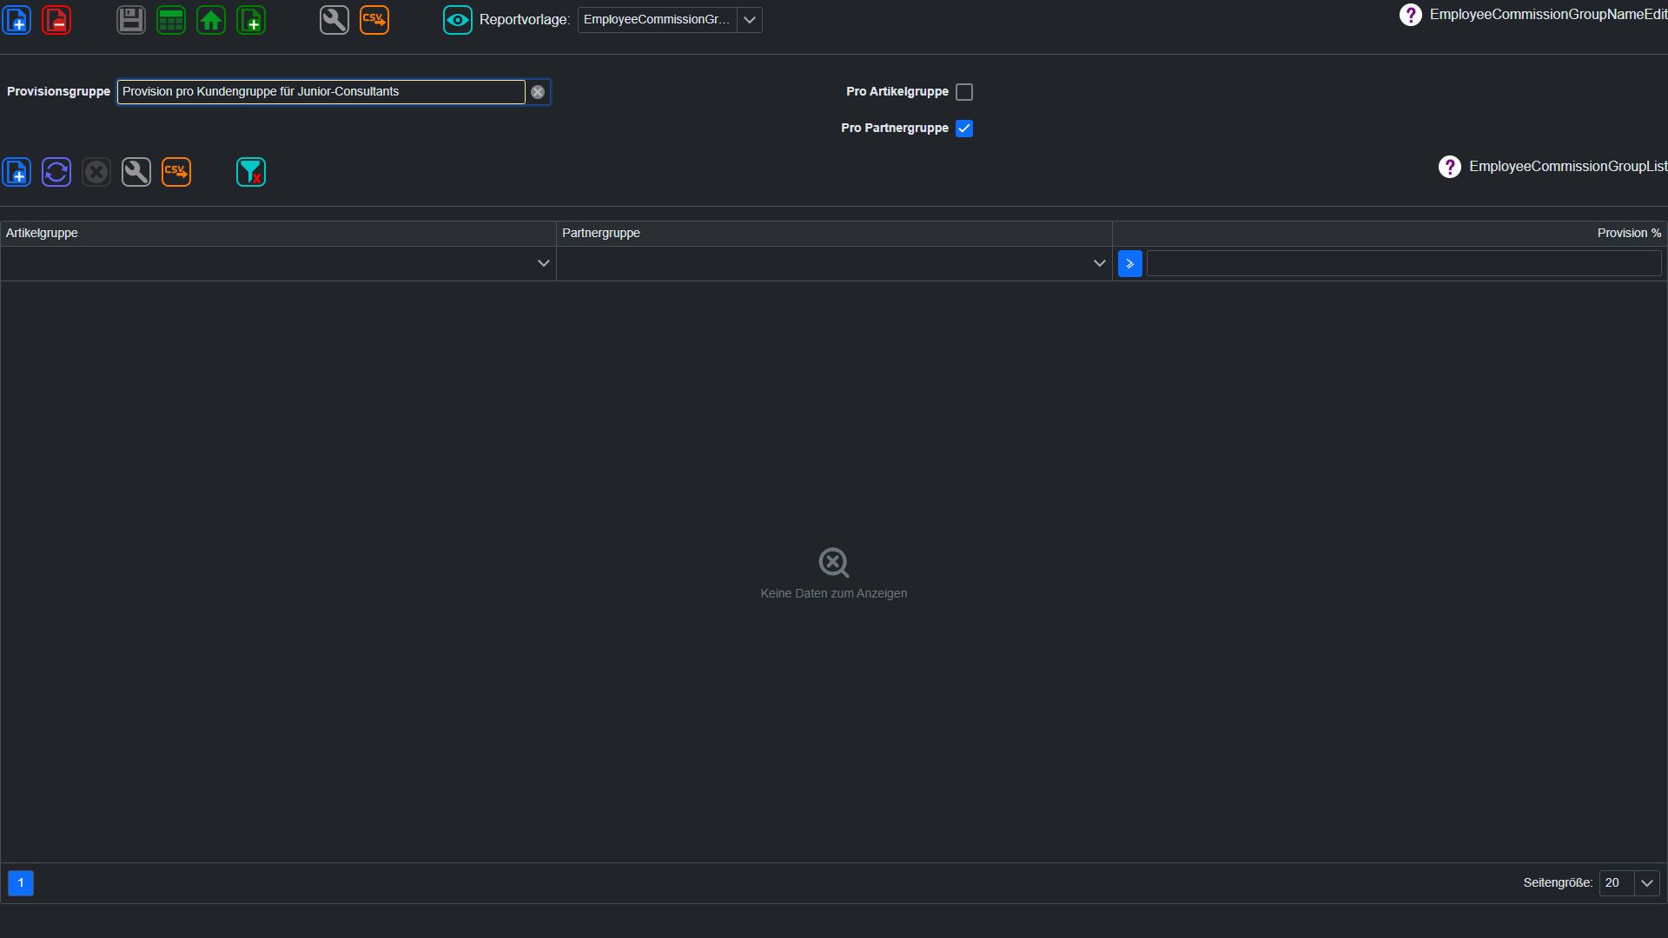Expand the Partnergruppe filter dropdown
This screenshot has width=1668, height=938.
coord(1099,263)
